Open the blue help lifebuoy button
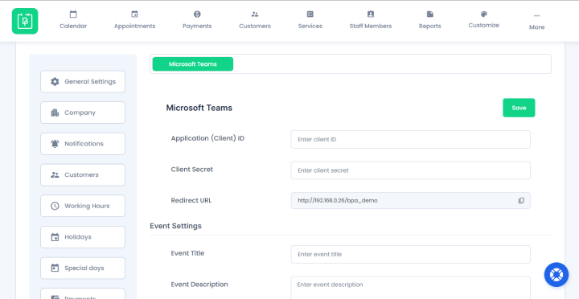579x299 pixels. tap(556, 275)
